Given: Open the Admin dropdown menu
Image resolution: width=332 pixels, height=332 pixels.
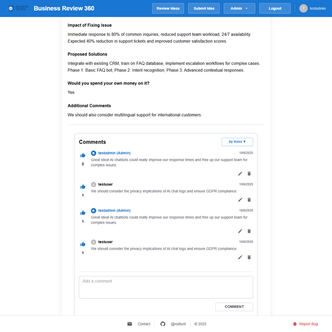Looking at the screenshot, I should (x=239, y=8).
